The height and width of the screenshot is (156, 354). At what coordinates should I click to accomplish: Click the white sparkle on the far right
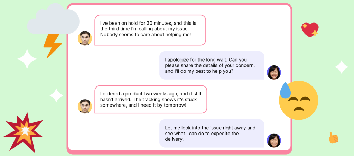point(342,67)
